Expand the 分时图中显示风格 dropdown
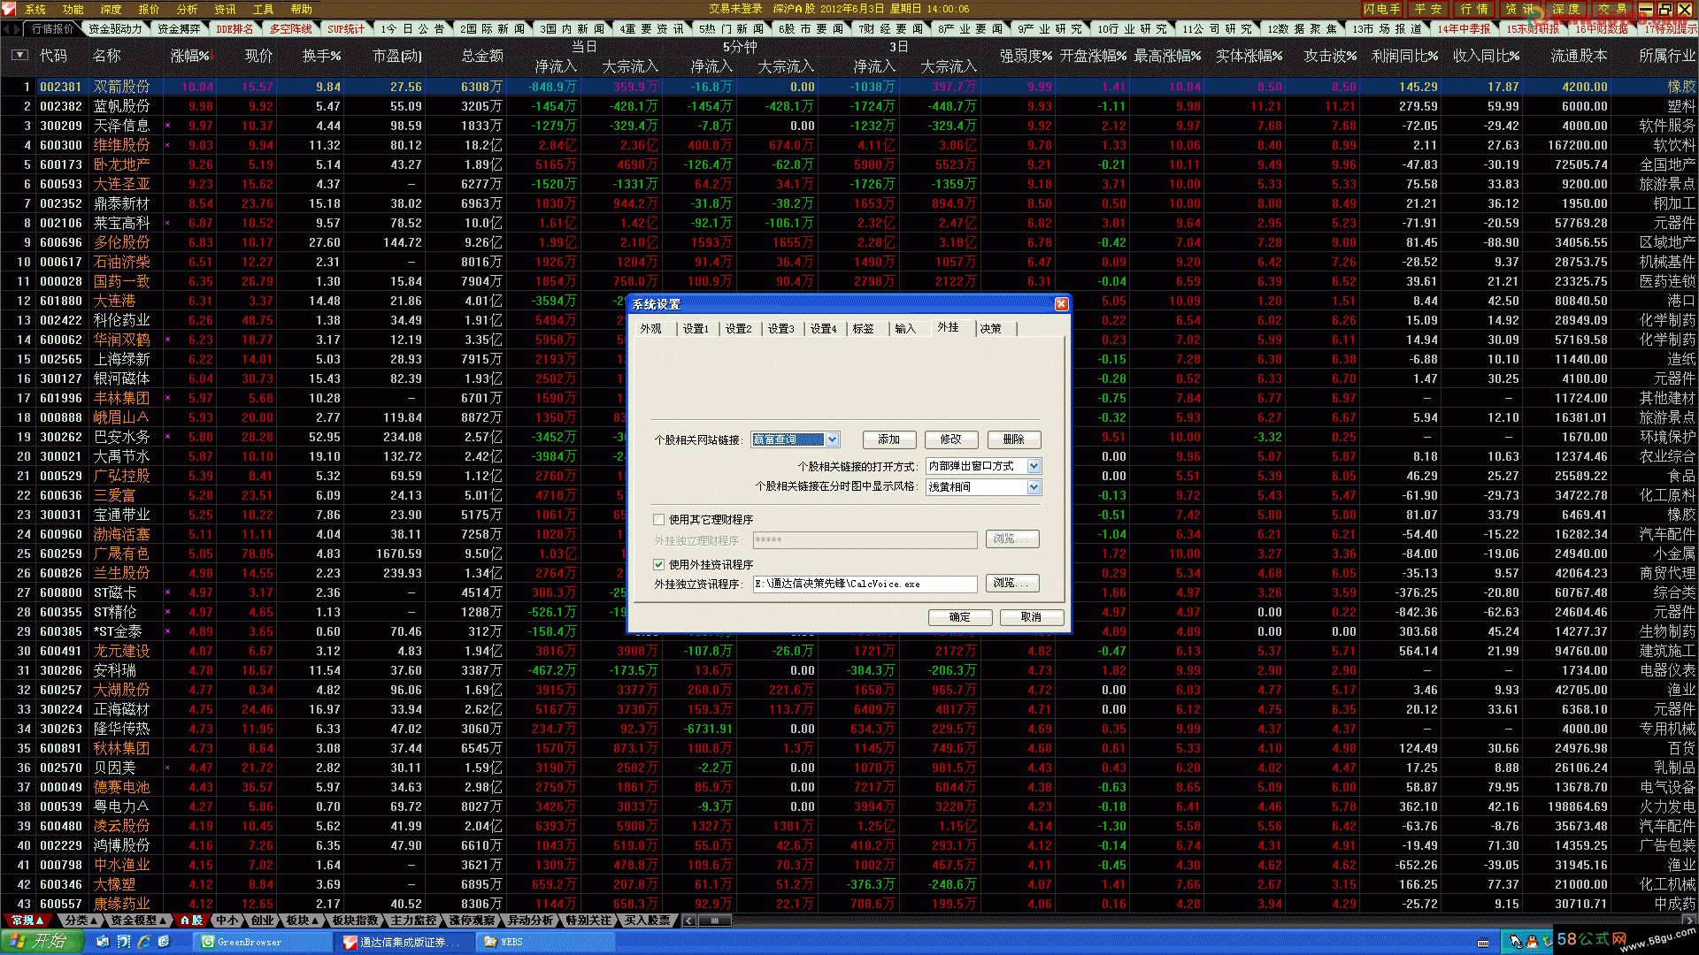 [1034, 487]
